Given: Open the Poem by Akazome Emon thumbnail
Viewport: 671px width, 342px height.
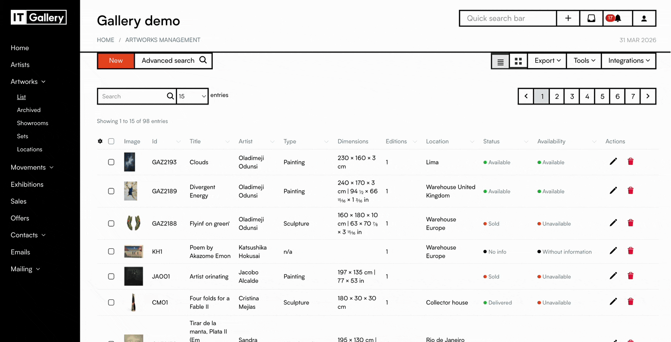Looking at the screenshot, I should click(x=133, y=252).
